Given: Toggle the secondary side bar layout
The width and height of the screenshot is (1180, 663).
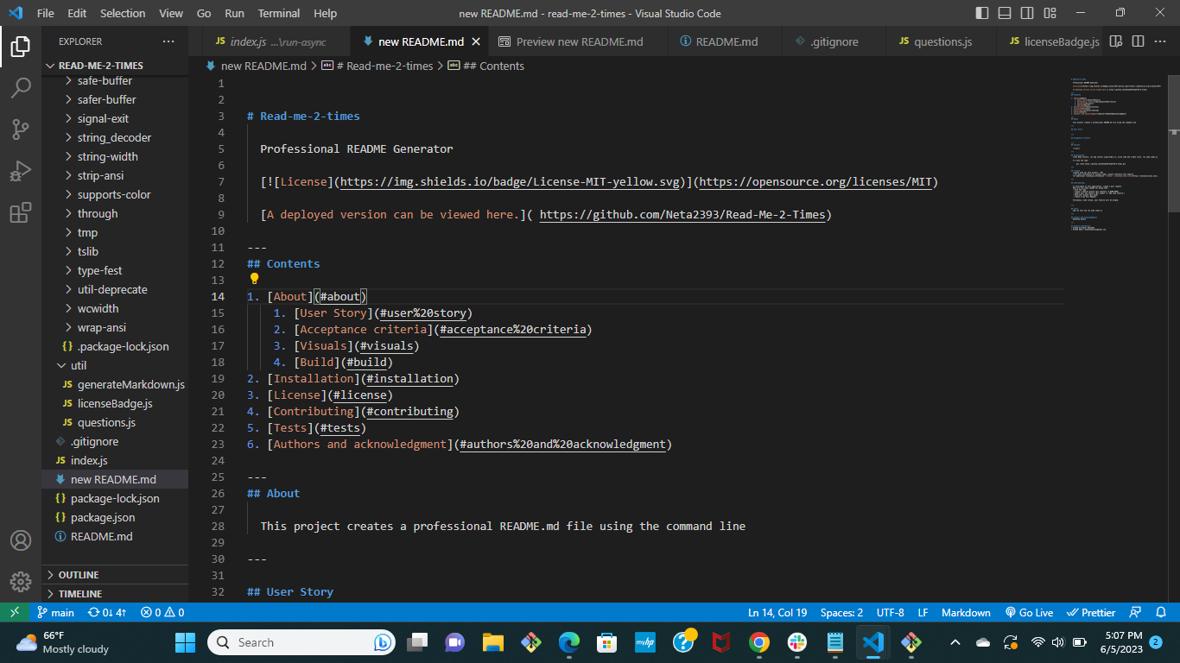Looking at the screenshot, I should (1025, 13).
